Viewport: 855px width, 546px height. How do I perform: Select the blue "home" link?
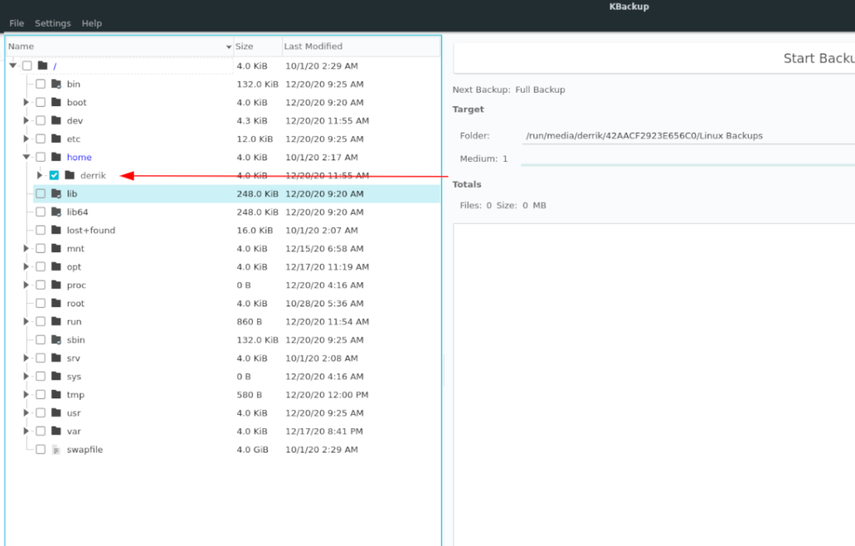pyautogui.click(x=78, y=157)
